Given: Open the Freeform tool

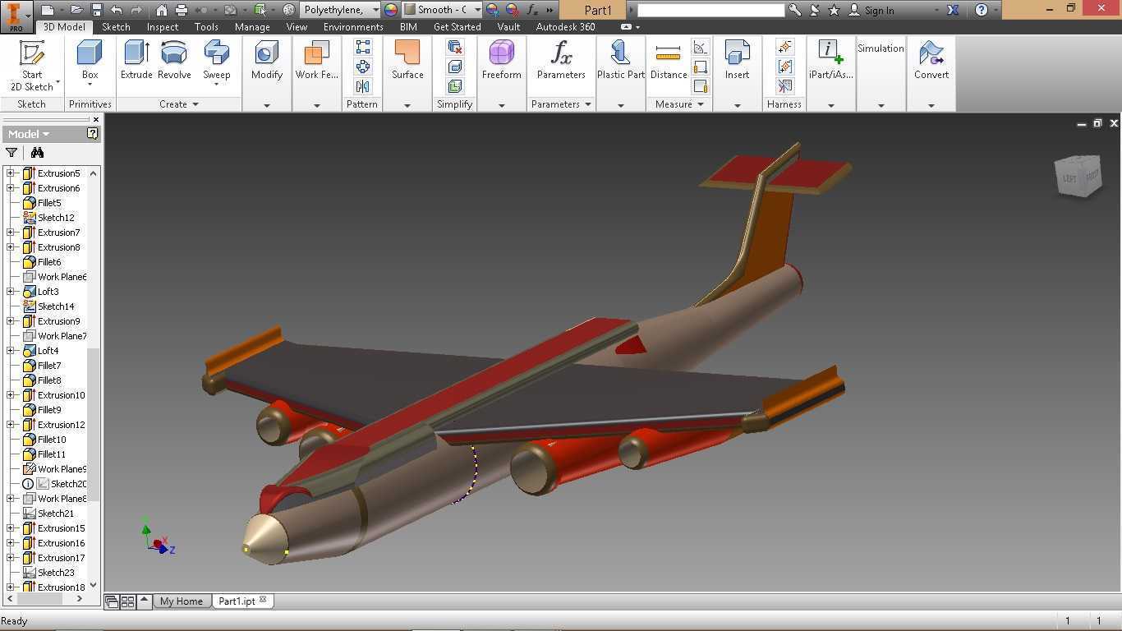Looking at the screenshot, I should pos(501,60).
